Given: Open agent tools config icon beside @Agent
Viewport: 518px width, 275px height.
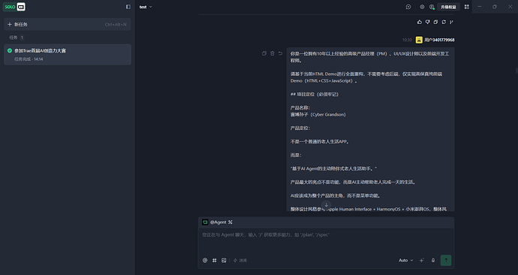Looking at the screenshot, I should pos(230,222).
